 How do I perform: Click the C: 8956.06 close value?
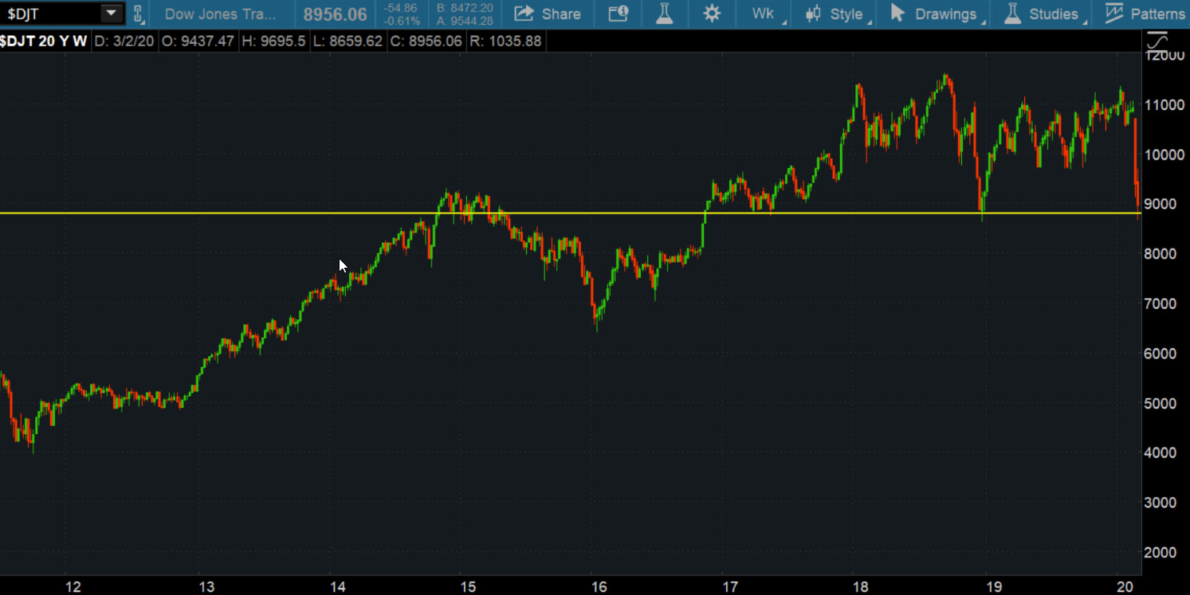(426, 41)
